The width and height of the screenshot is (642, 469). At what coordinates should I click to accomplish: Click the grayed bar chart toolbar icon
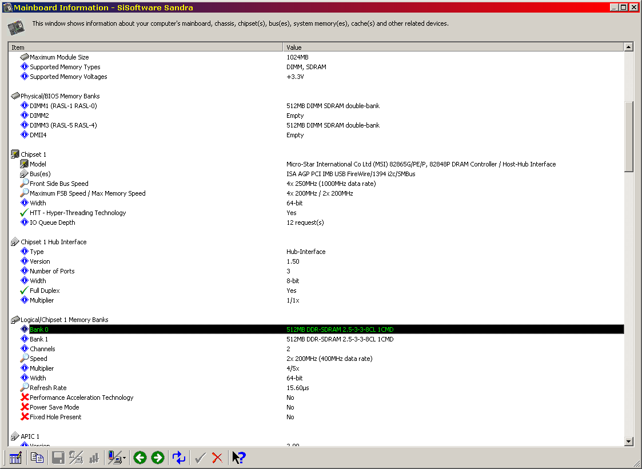pos(94,458)
